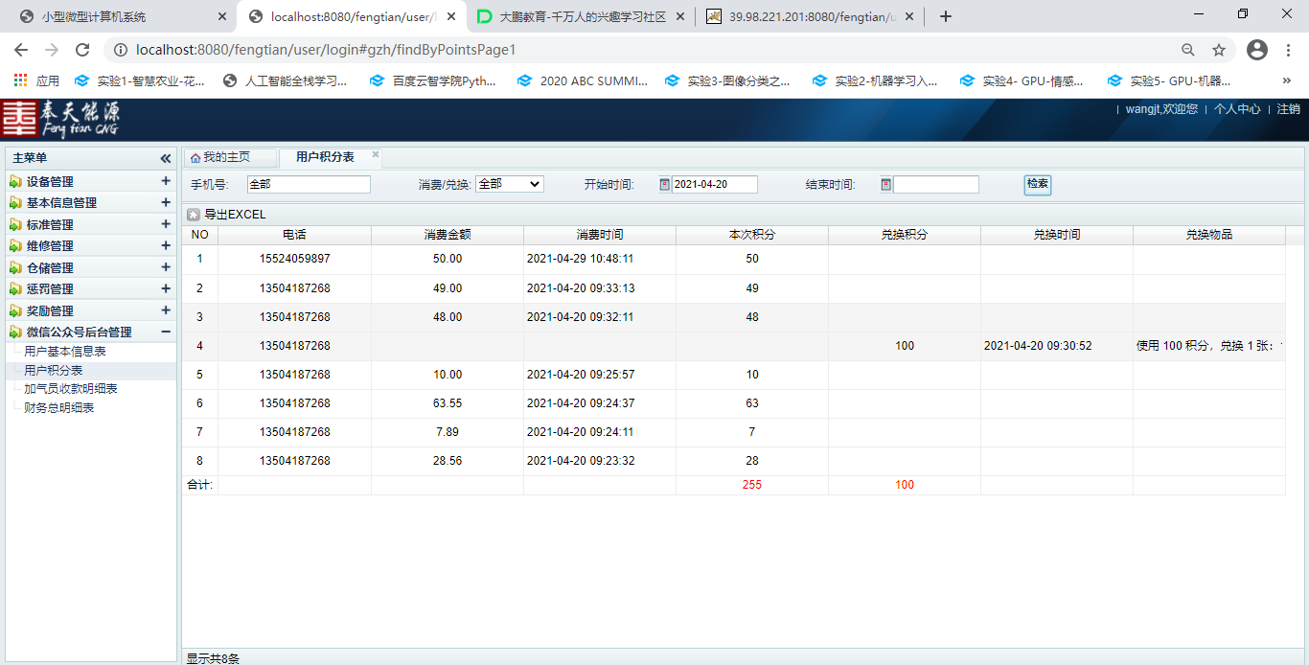Click the start date calendar icon
Image resolution: width=1309 pixels, height=665 pixels.
665,185
